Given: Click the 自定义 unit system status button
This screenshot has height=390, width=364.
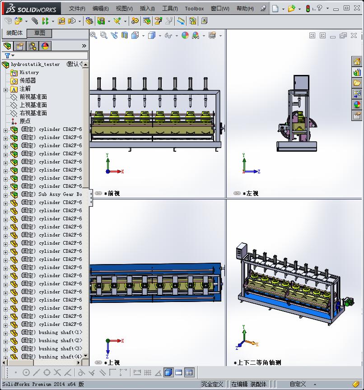Looking at the screenshot, I should (298, 384).
